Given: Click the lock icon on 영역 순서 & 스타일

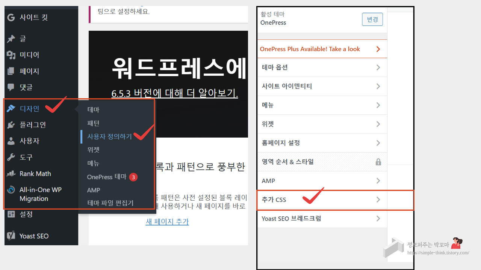Looking at the screenshot, I should [378, 162].
